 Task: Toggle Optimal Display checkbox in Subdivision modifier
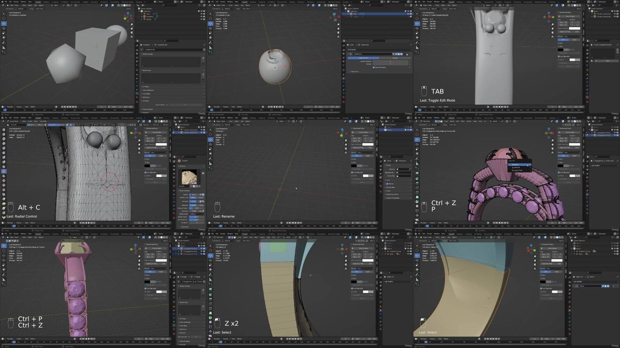tap(374, 67)
